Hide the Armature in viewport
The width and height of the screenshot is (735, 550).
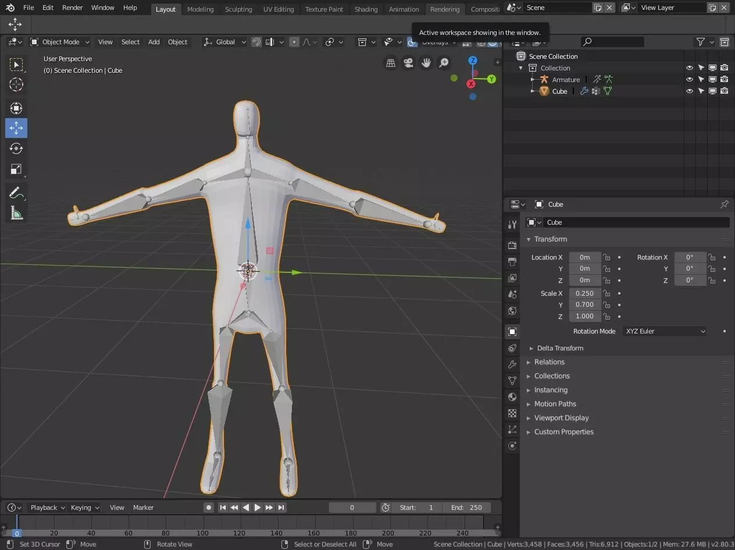(690, 80)
